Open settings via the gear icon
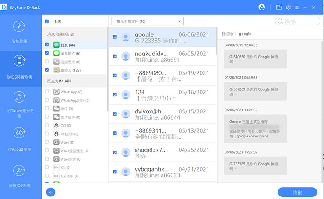The image size is (324, 199). 289,7
